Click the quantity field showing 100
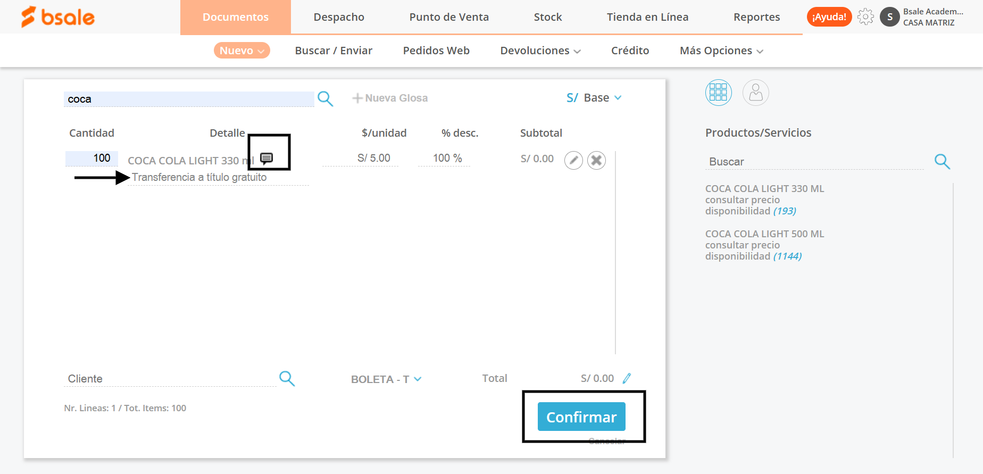Image resolution: width=983 pixels, height=474 pixels. (x=91, y=158)
